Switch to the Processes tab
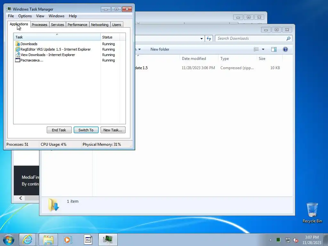 click(x=39, y=25)
